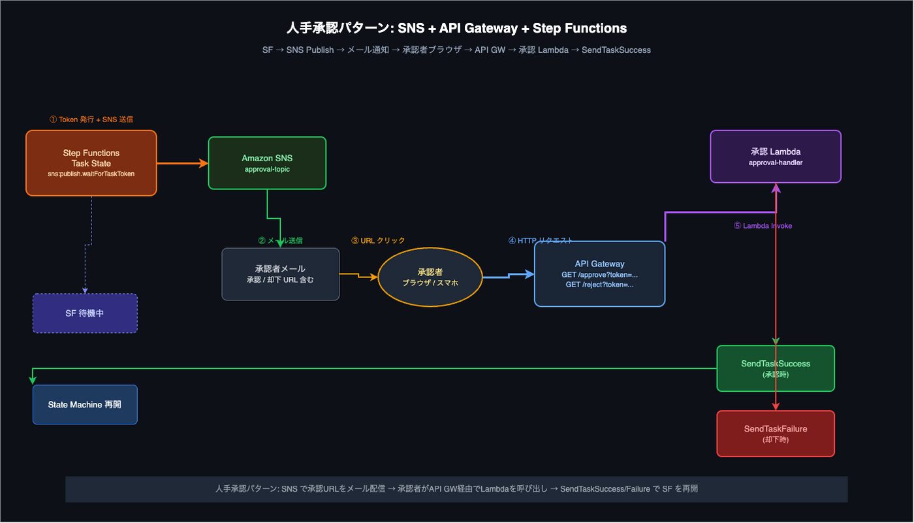This screenshot has height=523, width=914.
Task: Click the State Machine 再開 node
Action: coord(85,405)
